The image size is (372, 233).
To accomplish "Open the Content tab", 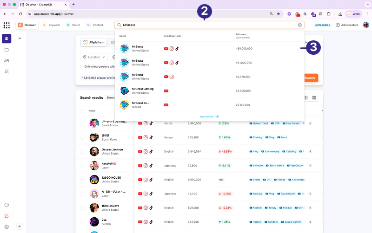I will (95, 25).
